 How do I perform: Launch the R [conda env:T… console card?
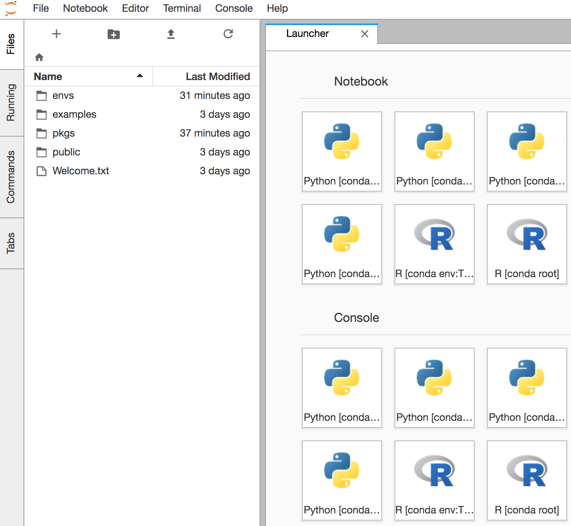tap(435, 480)
